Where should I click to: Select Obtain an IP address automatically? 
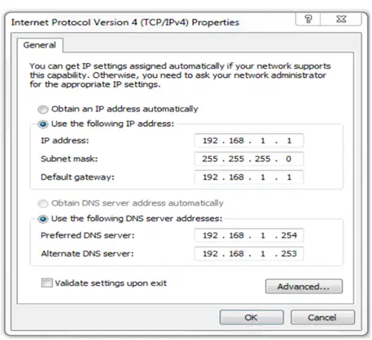[43, 110]
